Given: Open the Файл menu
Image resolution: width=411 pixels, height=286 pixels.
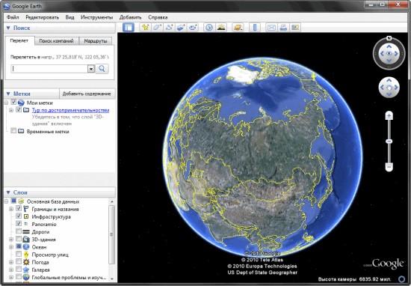Looking at the screenshot, I should point(13,17).
